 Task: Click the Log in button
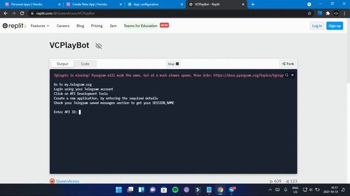click(317, 26)
